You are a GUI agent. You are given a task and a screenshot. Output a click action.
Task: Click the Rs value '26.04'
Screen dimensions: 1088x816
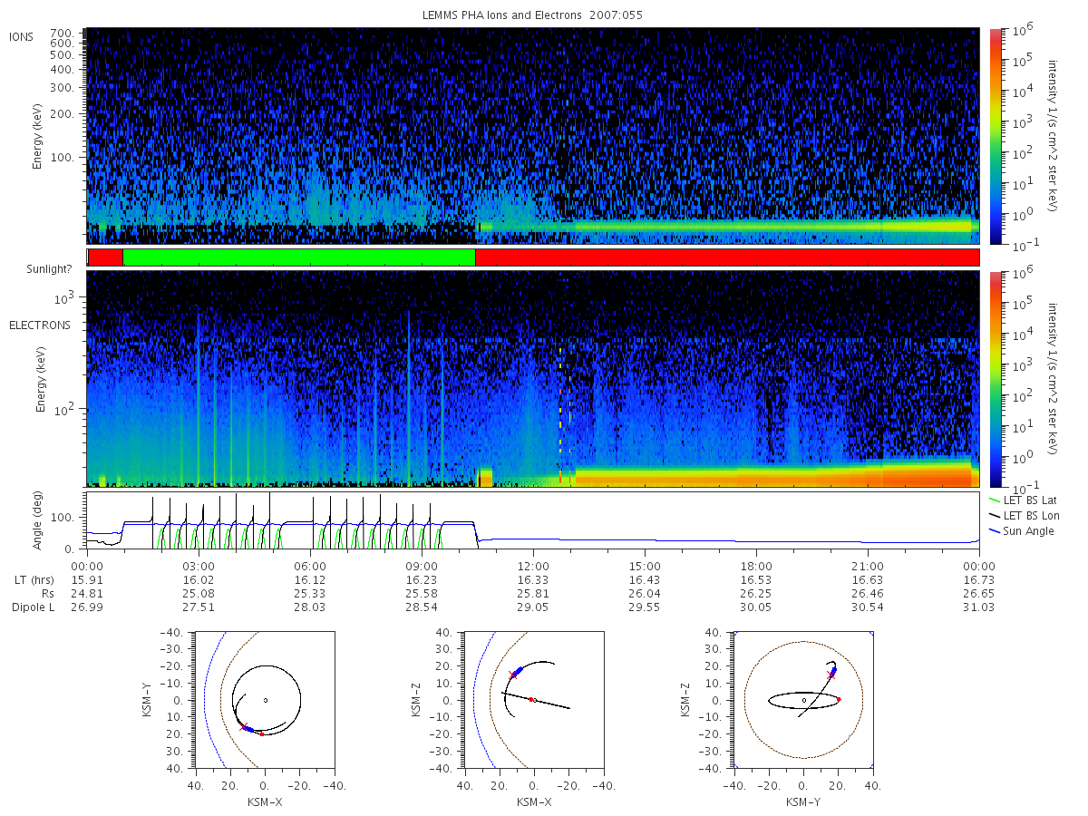tap(645, 593)
